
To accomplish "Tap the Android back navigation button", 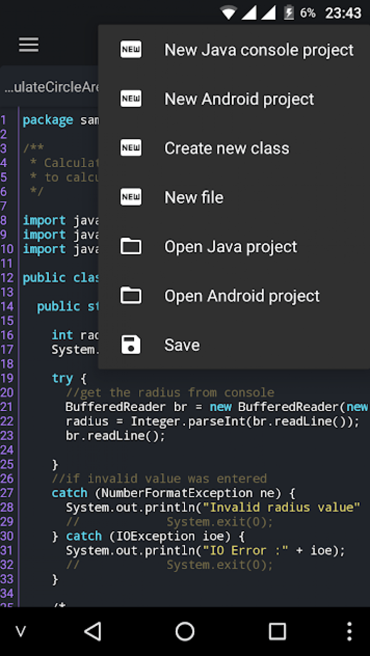I will coord(93,631).
